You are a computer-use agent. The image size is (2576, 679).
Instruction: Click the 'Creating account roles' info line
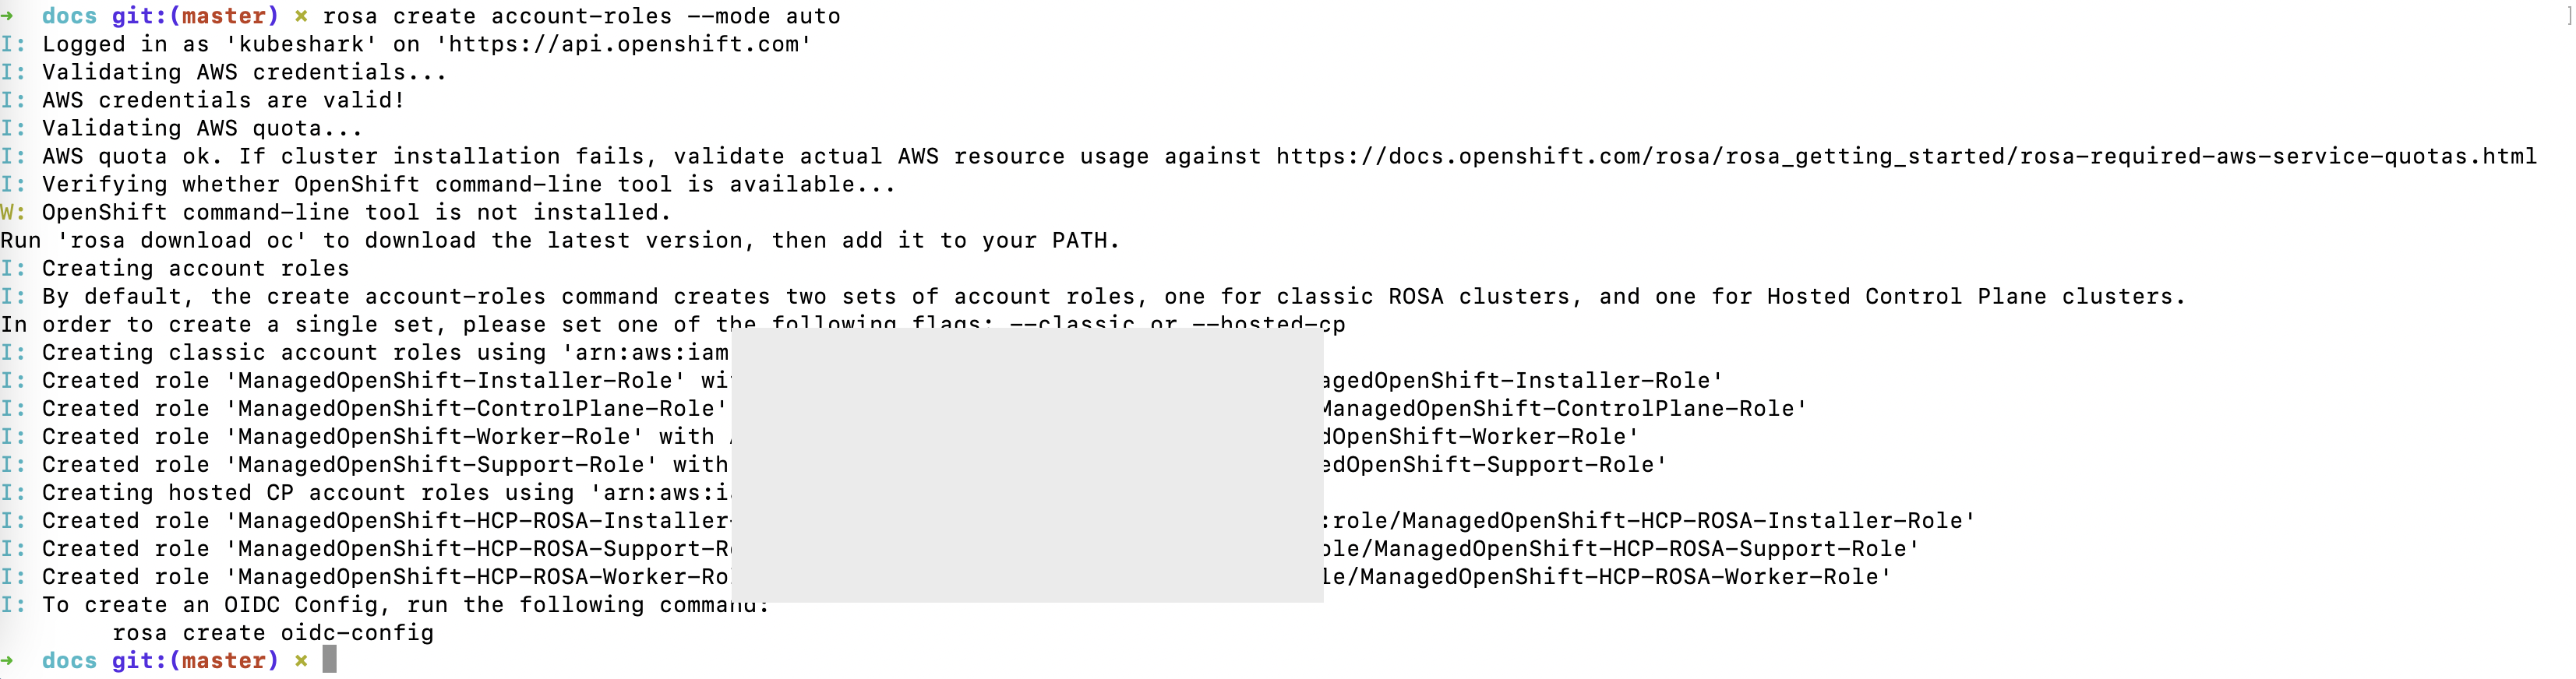click(195, 268)
